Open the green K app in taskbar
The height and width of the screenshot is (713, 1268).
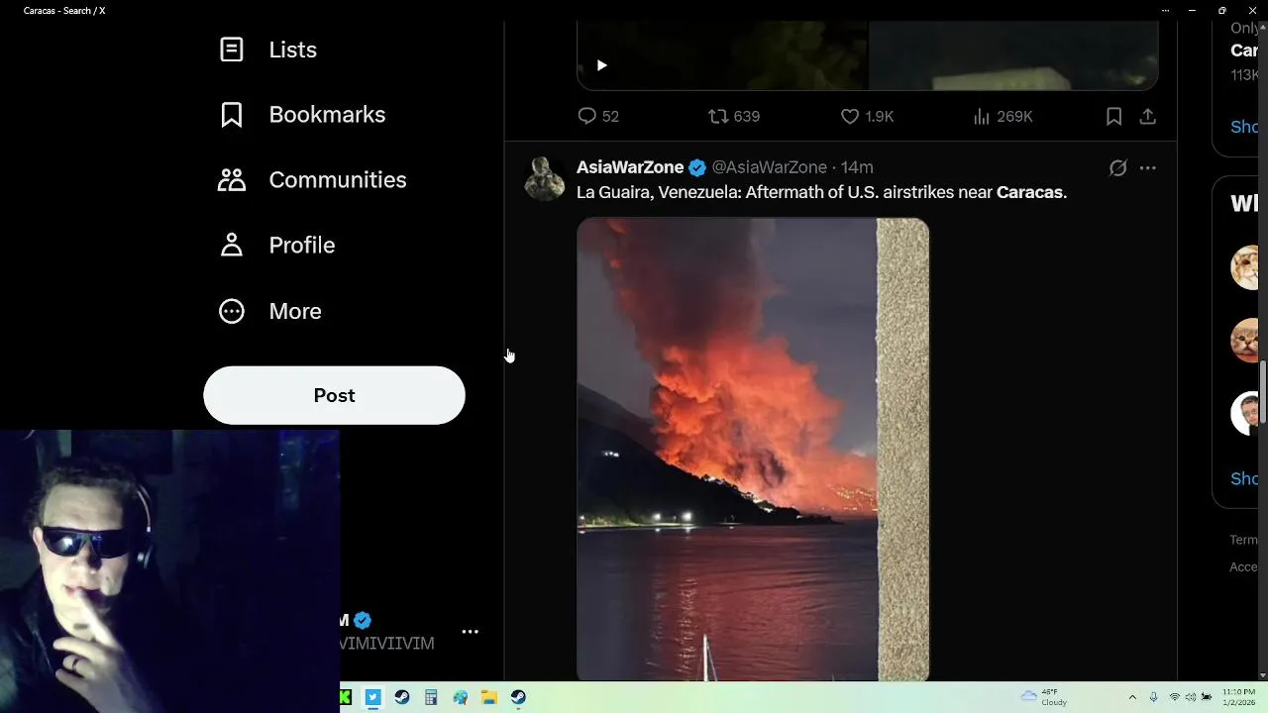point(346,697)
